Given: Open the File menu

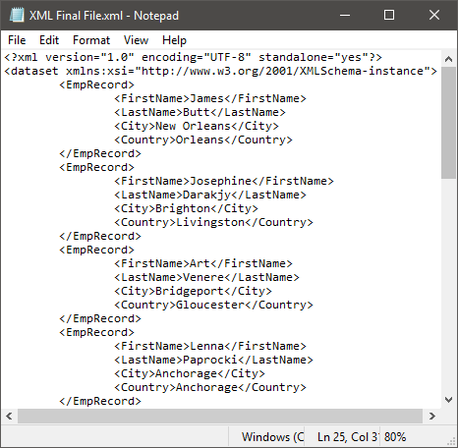Looking at the screenshot, I should 17,40.
